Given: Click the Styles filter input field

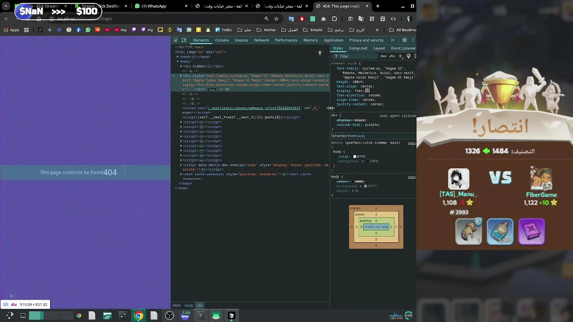Looking at the screenshot, I should [356, 56].
